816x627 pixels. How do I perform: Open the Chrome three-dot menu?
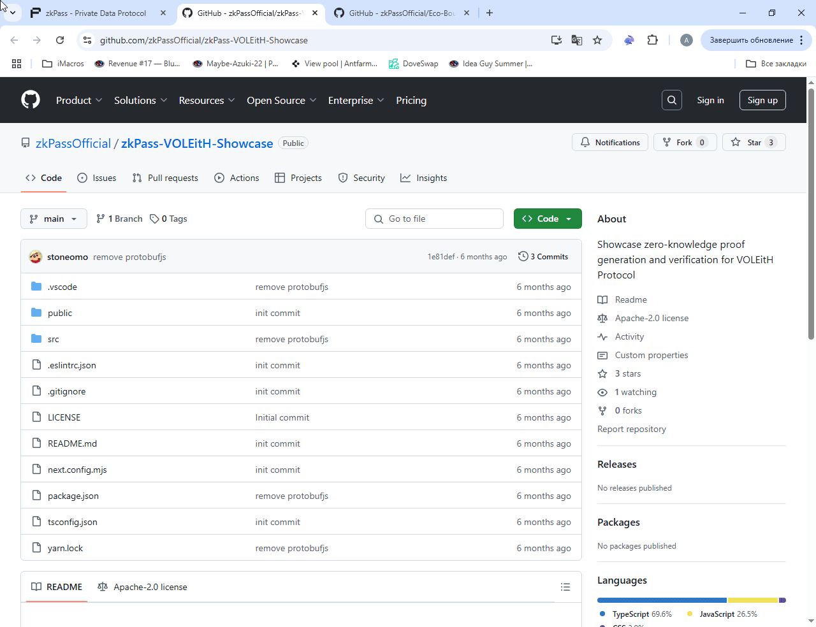pos(801,40)
